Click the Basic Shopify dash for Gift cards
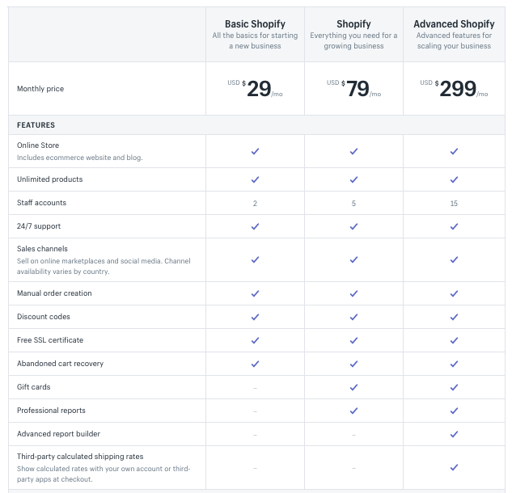The width and height of the screenshot is (512, 493). coord(255,388)
